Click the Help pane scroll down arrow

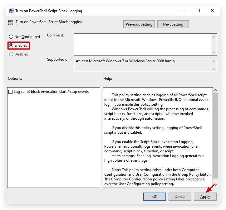(215, 185)
